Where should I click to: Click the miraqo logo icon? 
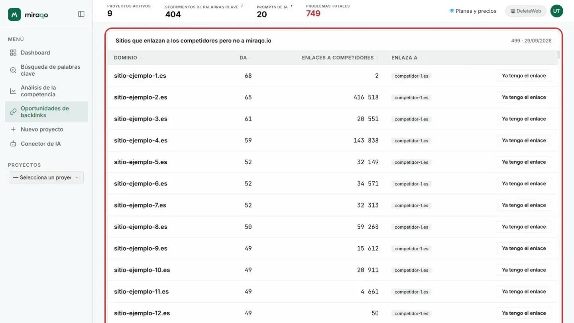[14, 14]
